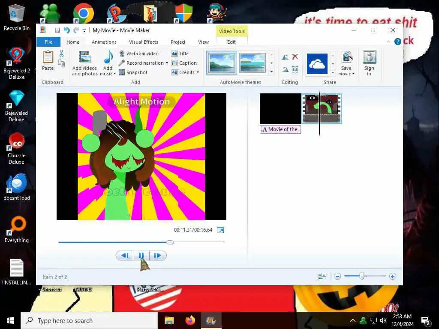Remove the selected item with red X
This screenshot has height=329, width=439.
tap(295, 57)
